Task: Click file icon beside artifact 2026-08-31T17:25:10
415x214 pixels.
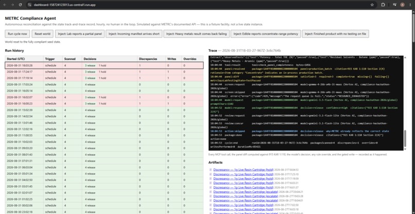Action: [211, 174]
